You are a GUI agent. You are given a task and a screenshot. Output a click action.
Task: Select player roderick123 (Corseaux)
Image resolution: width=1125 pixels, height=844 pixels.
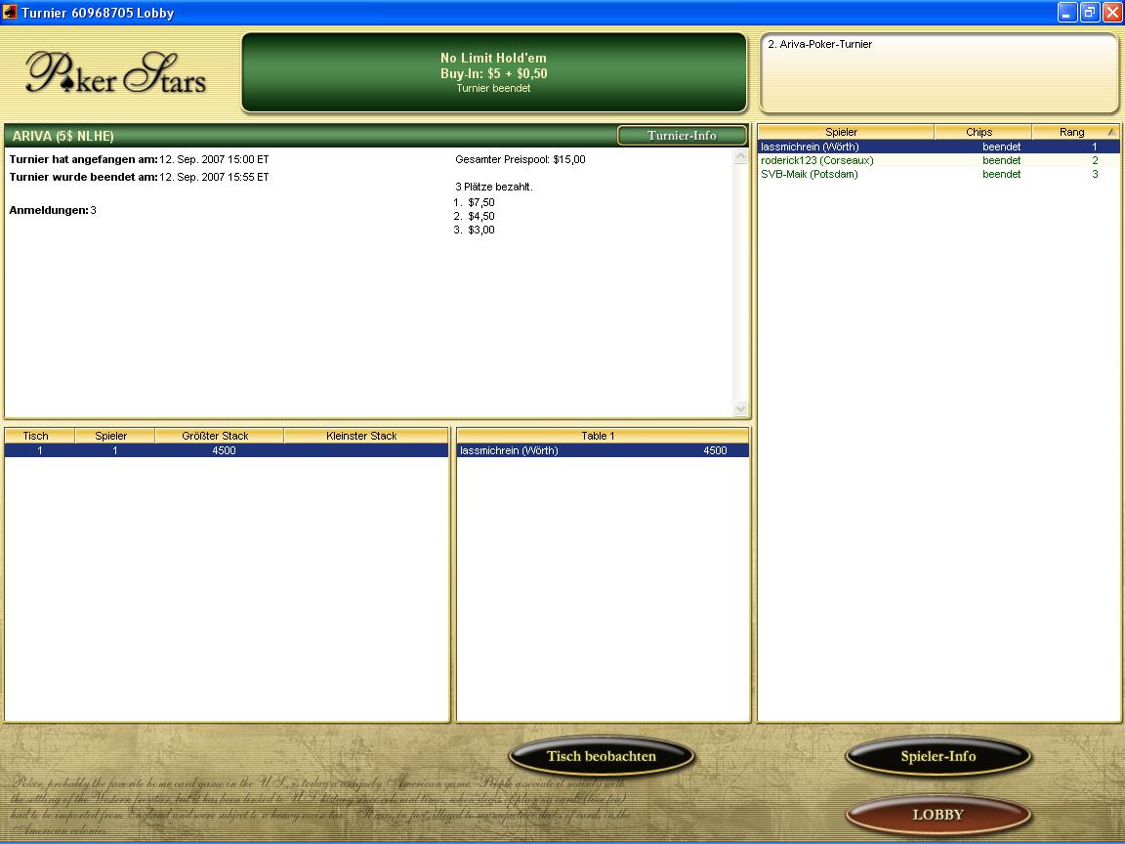tap(938, 160)
